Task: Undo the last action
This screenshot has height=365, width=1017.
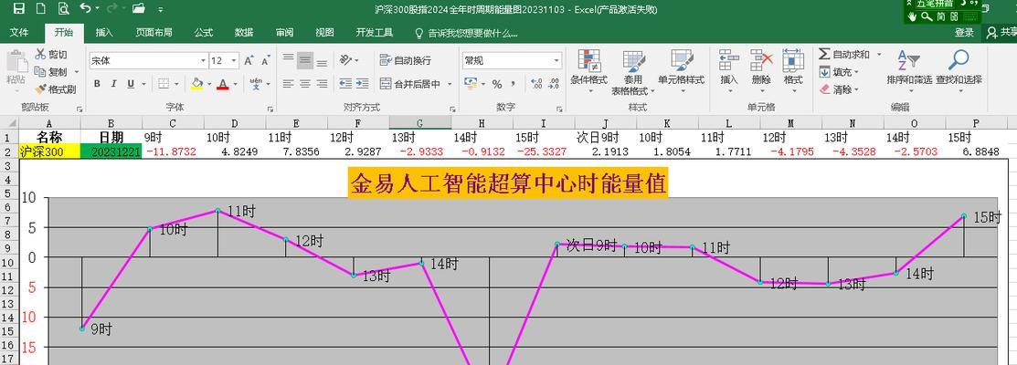Action: (x=86, y=8)
